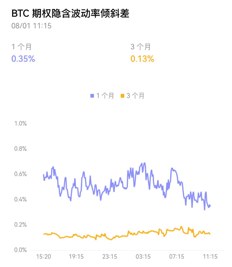Viewport: 232px width, 267px height.
Task: Click the purple legend swatch for 1 个月
Action: 92,96
